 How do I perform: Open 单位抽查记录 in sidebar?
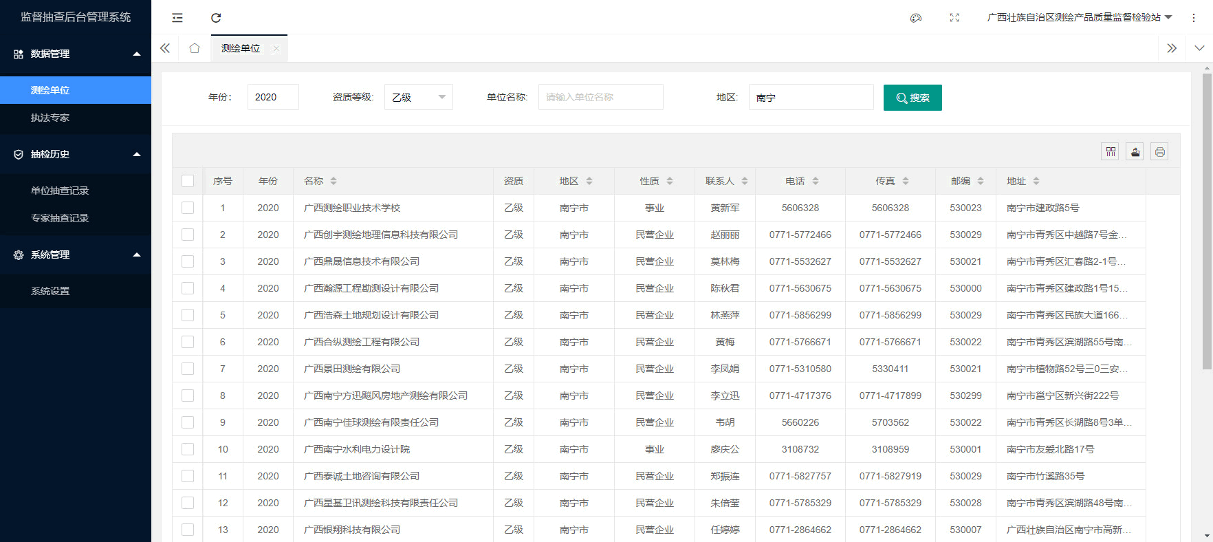pos(76,191)
